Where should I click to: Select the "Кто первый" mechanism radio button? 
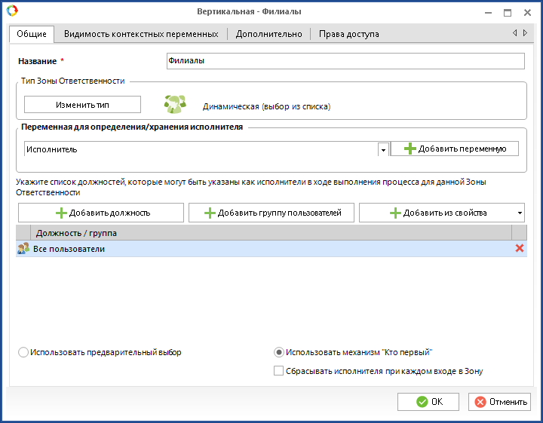(x=279, y=352)
